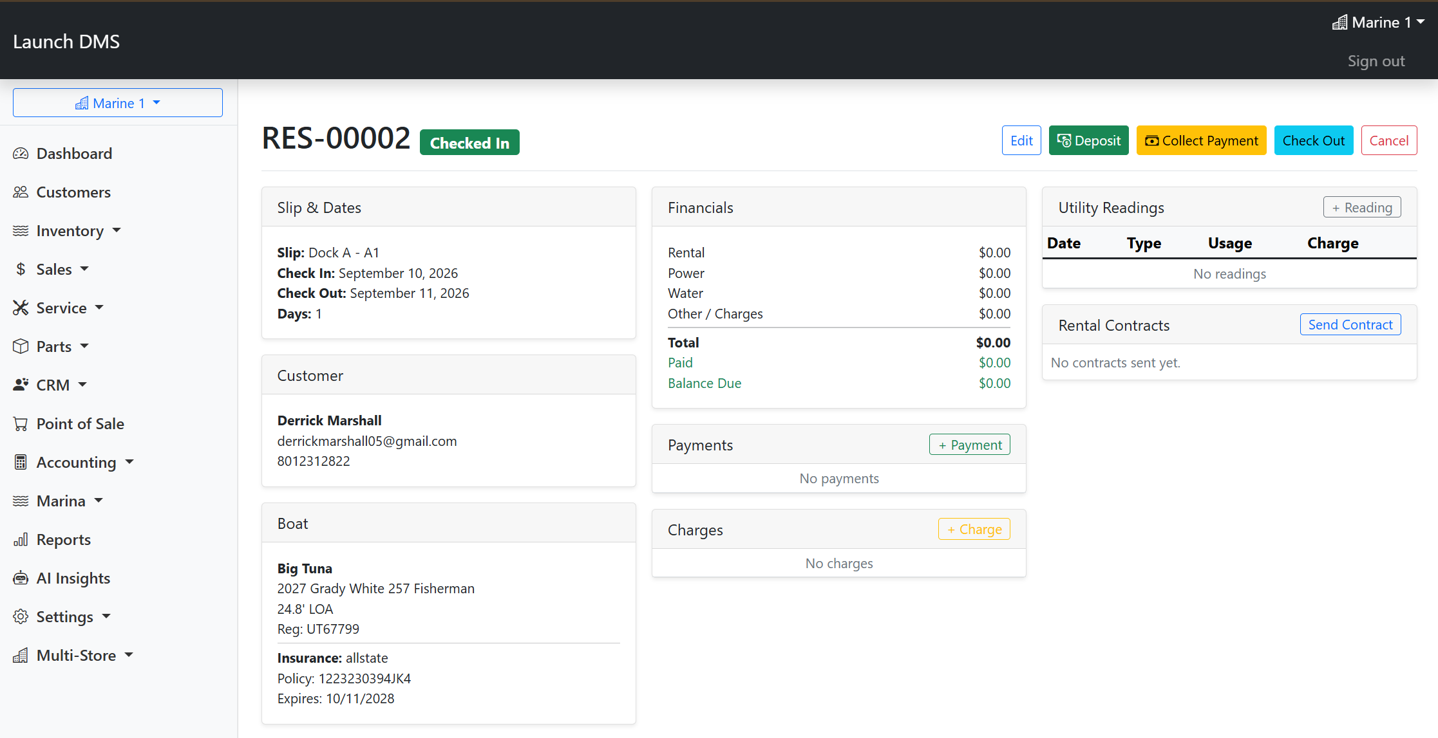1438x738 pixels.
Task: Go to Customers in sidebar
Action: coord(73,192)
